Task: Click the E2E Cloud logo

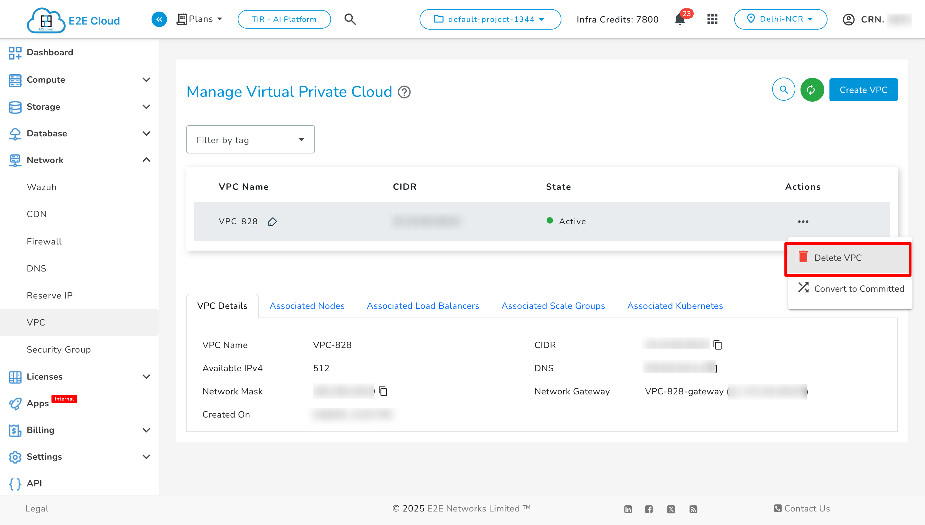Action: [x=74, y=20]
